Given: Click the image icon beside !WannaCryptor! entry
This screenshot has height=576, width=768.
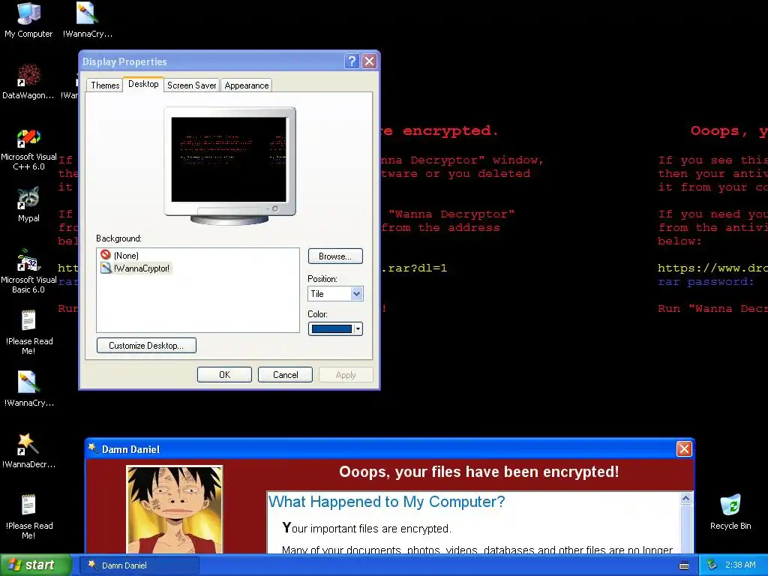Looking at the screenshot, I should click(x=106, y=268).
